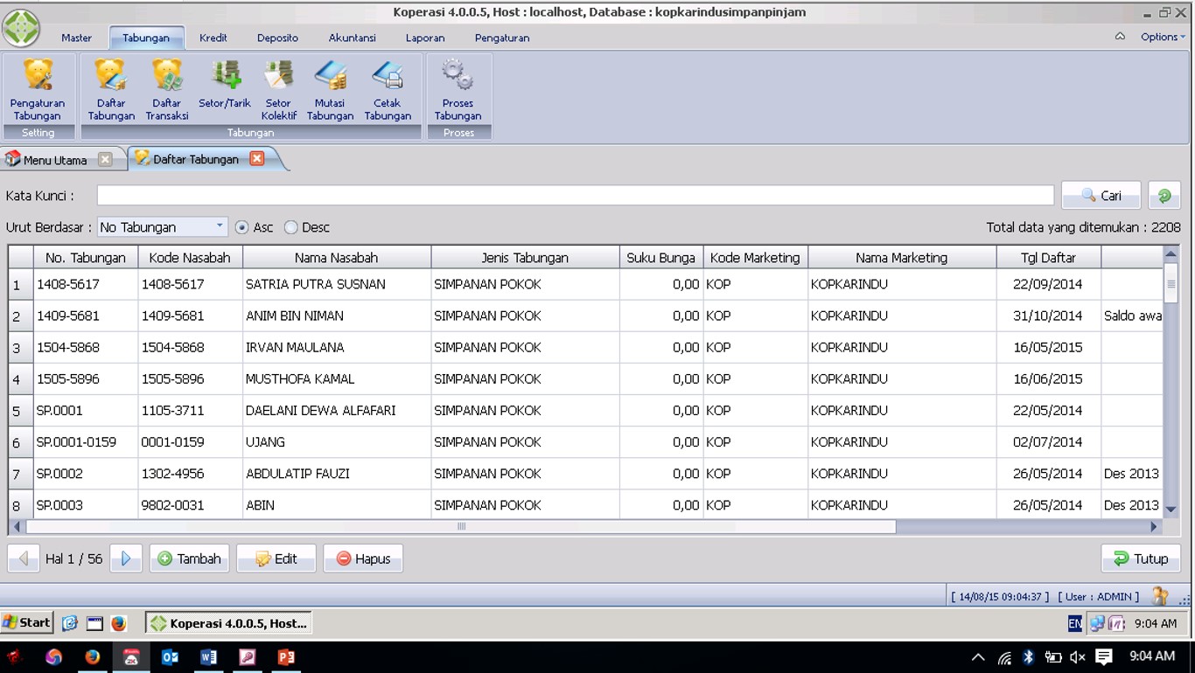Viewport: 1195px width, 673px height.
Task: Click the Kata Kunci search field
Action: (x=576, y=196)
